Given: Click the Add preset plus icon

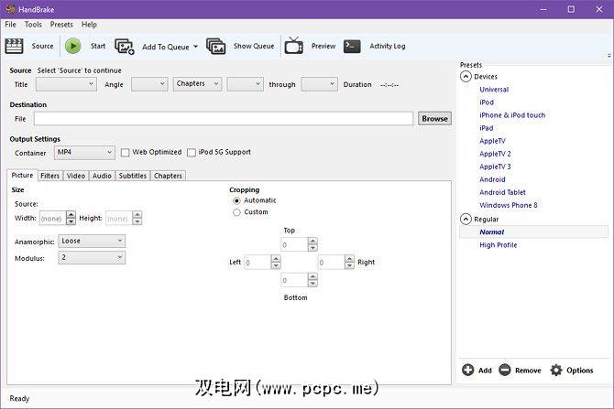Looking at the screenshot, I should point(467,370).
